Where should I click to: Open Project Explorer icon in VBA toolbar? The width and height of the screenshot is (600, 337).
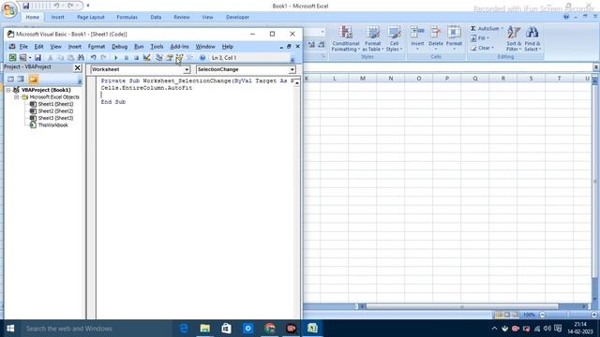point(159,58)
